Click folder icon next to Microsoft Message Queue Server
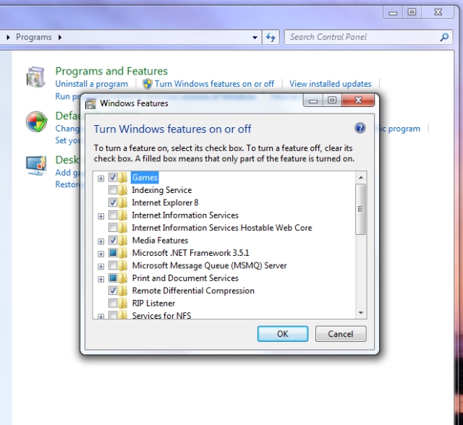This screenshot has width=463, height=425. [x=122, y=265]
